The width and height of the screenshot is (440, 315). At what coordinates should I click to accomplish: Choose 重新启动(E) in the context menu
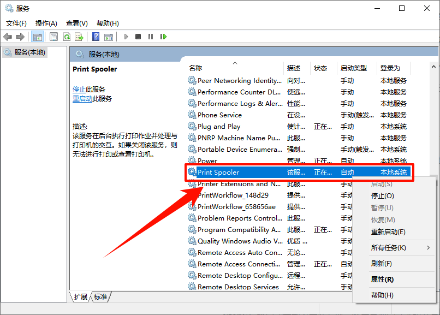click(x=388, y=232)
